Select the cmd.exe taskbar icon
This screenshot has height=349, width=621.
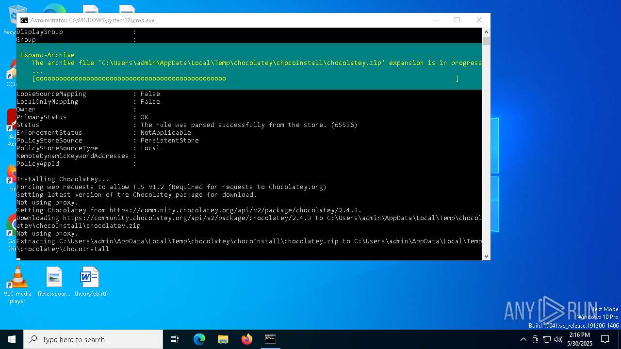[270, 339]
